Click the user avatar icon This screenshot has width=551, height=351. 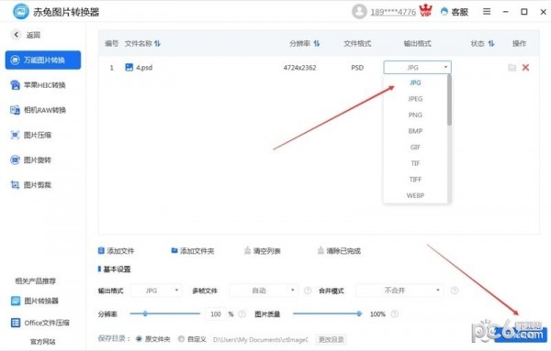pyautogui.click(x=359, y=12)
